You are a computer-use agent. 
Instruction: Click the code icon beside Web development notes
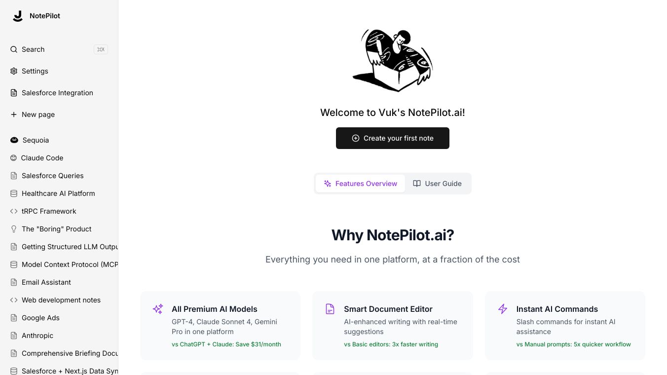13,300
